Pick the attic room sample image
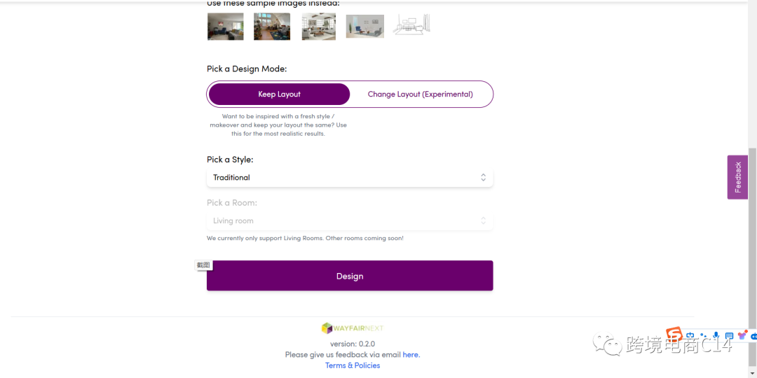 coord(272,27)
